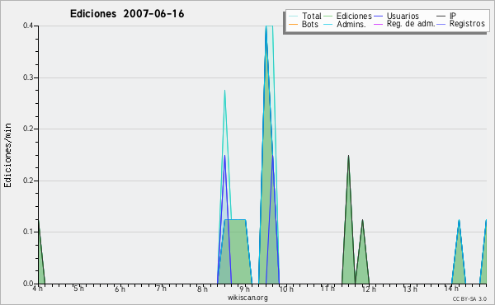
Task: Click the 12 h tick label
Action: pos(369,289)
